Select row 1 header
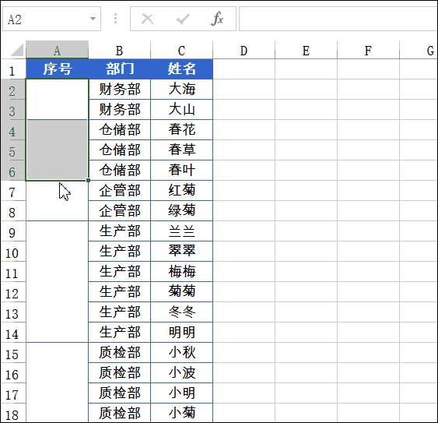 click(x=13, y=69)
